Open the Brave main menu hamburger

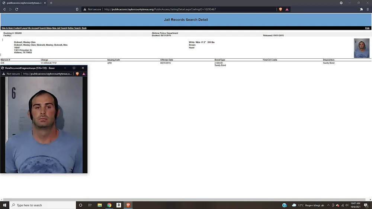click(x=368, y=9)
